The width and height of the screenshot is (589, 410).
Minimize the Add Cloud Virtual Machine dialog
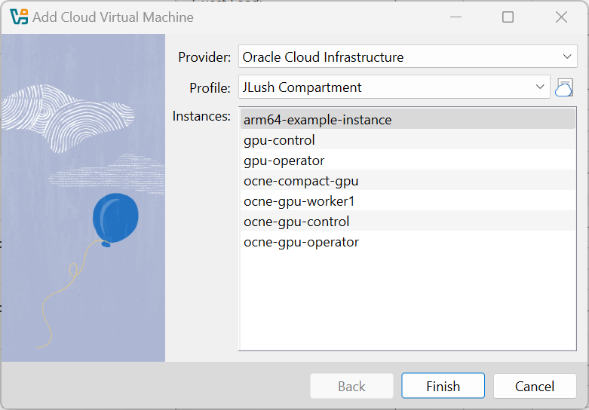click(456, 17)
